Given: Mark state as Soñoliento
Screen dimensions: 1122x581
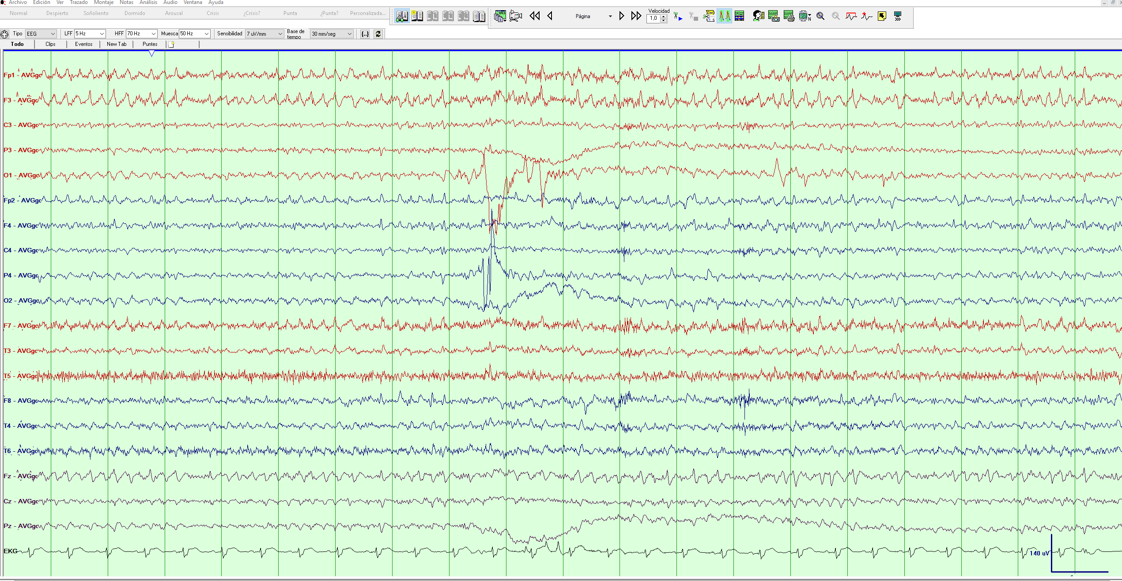Looking at the screenshot, I should [96, 13].
